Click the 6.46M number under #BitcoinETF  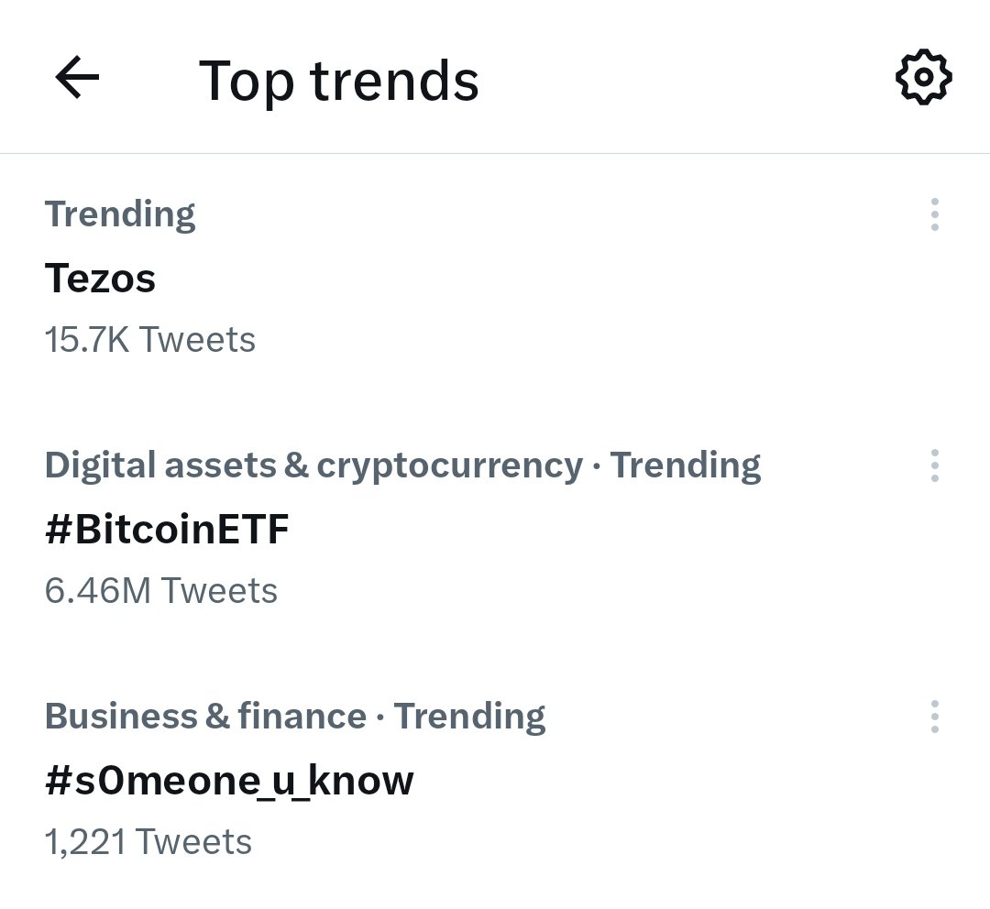(97, 591)
